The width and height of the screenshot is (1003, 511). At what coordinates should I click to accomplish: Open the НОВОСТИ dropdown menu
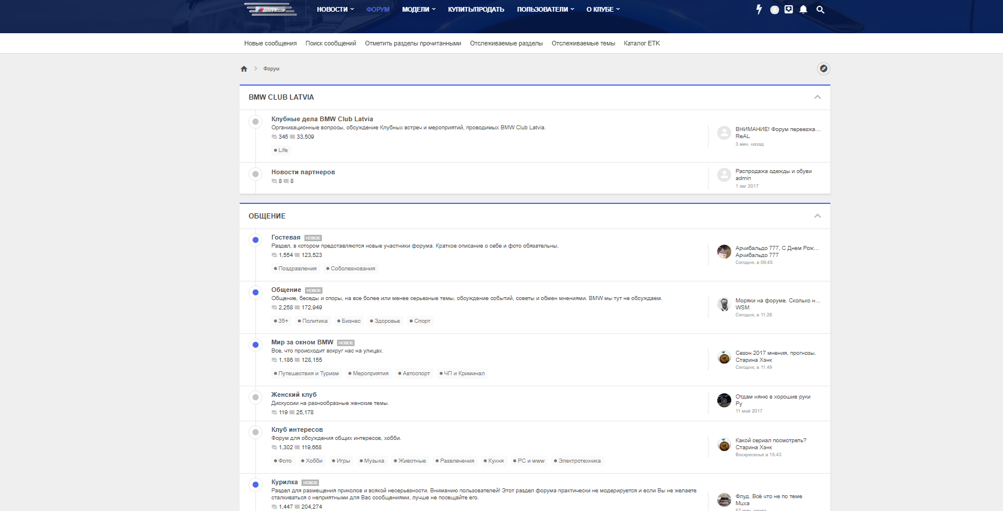point(335,9)
